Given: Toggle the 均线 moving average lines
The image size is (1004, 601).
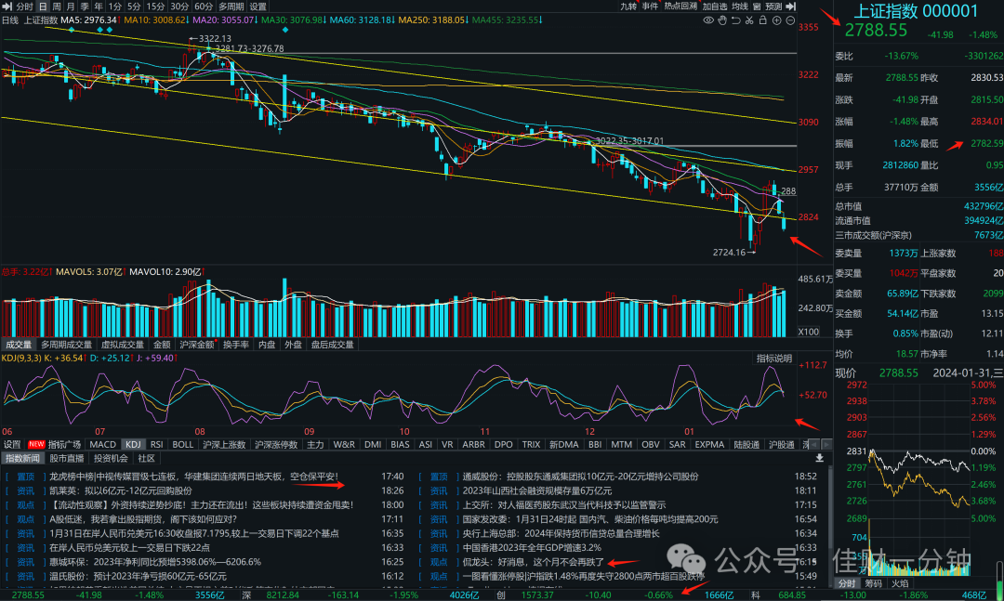Looking at the screenshot, I should click(740, 7).
